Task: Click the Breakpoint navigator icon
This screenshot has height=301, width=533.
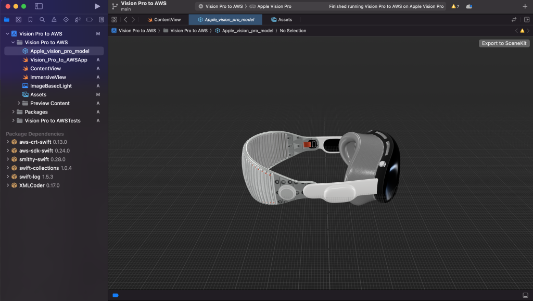Action: pos(88,19)
